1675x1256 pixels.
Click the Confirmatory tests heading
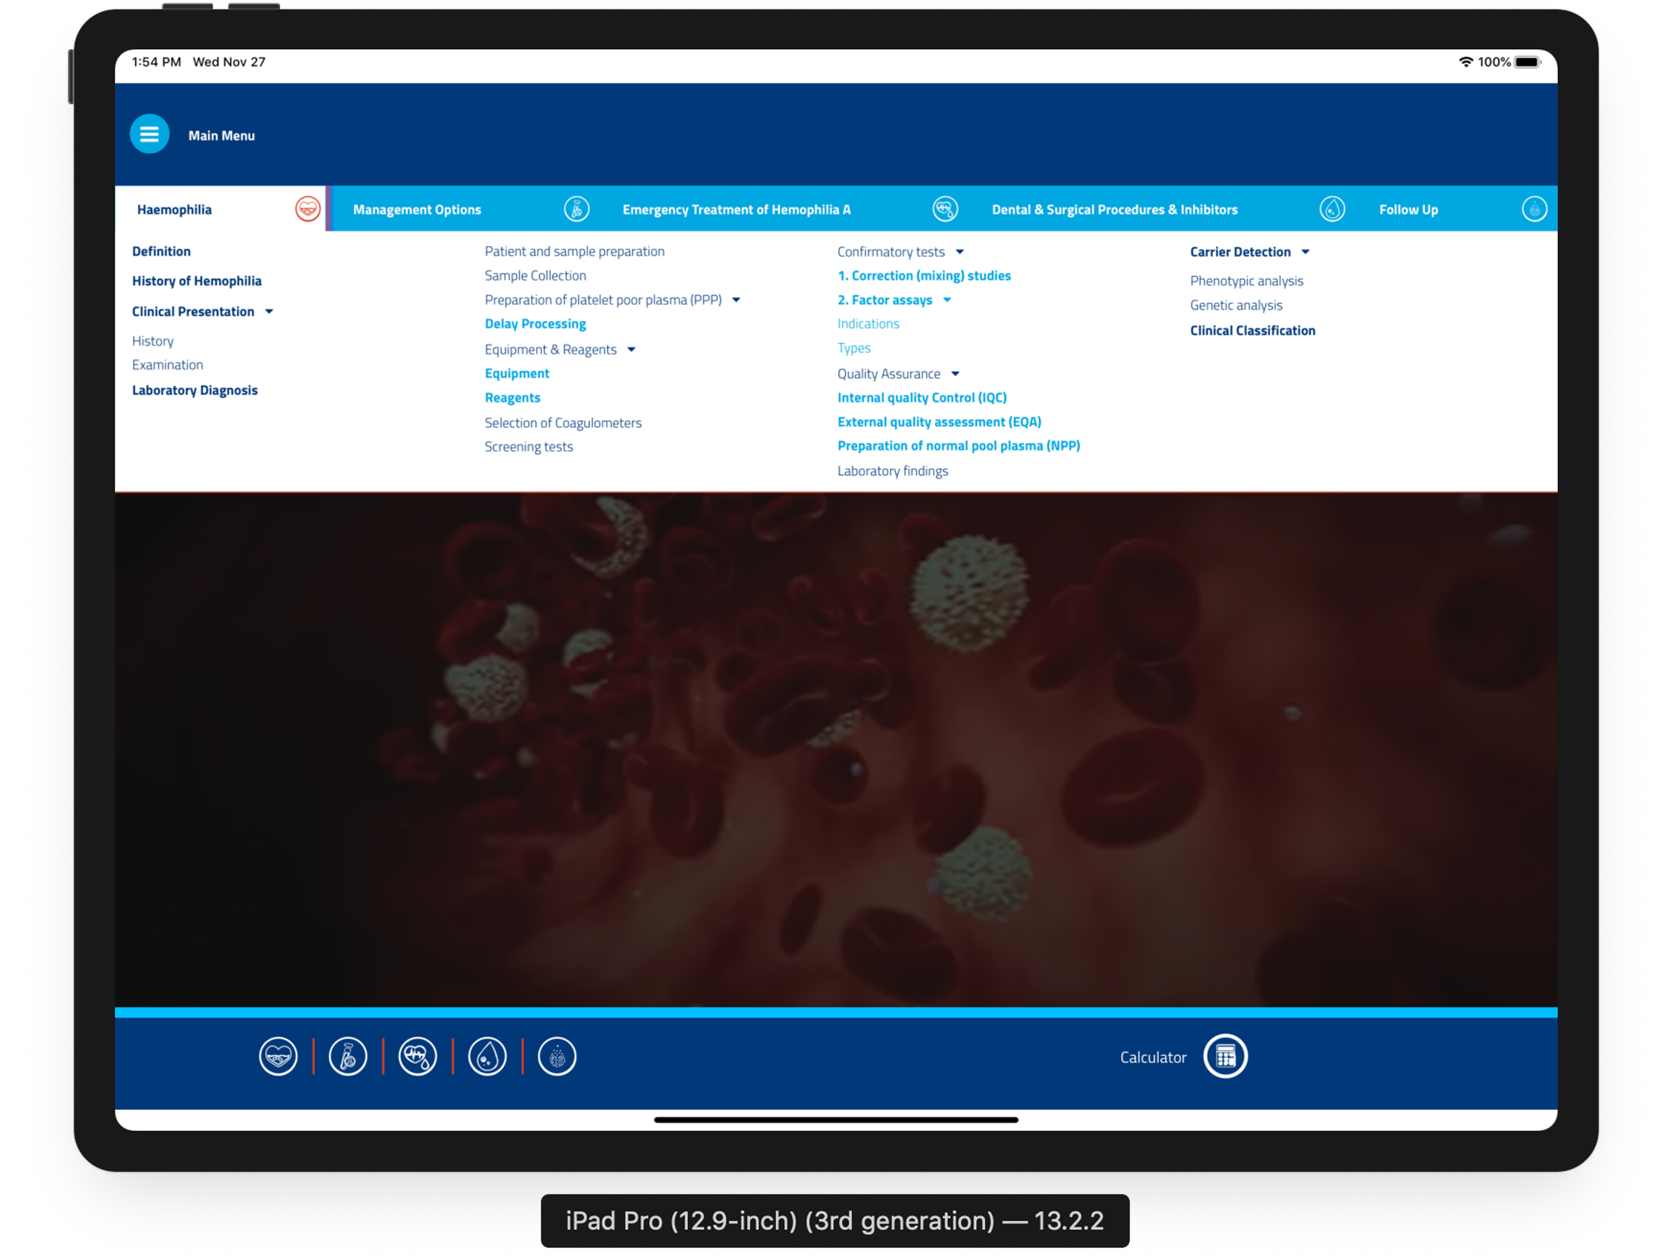(x=891, y=252)
